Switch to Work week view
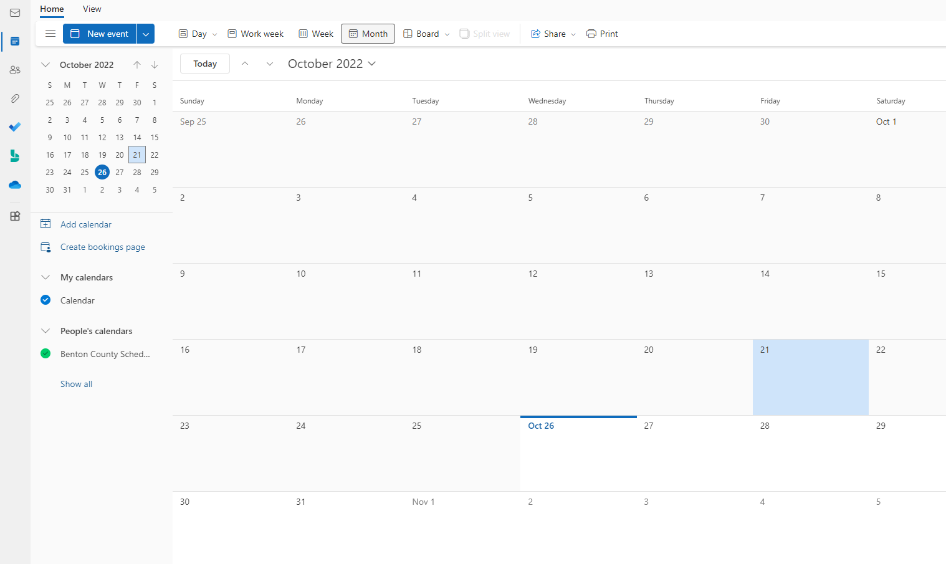 pos(256,34)
